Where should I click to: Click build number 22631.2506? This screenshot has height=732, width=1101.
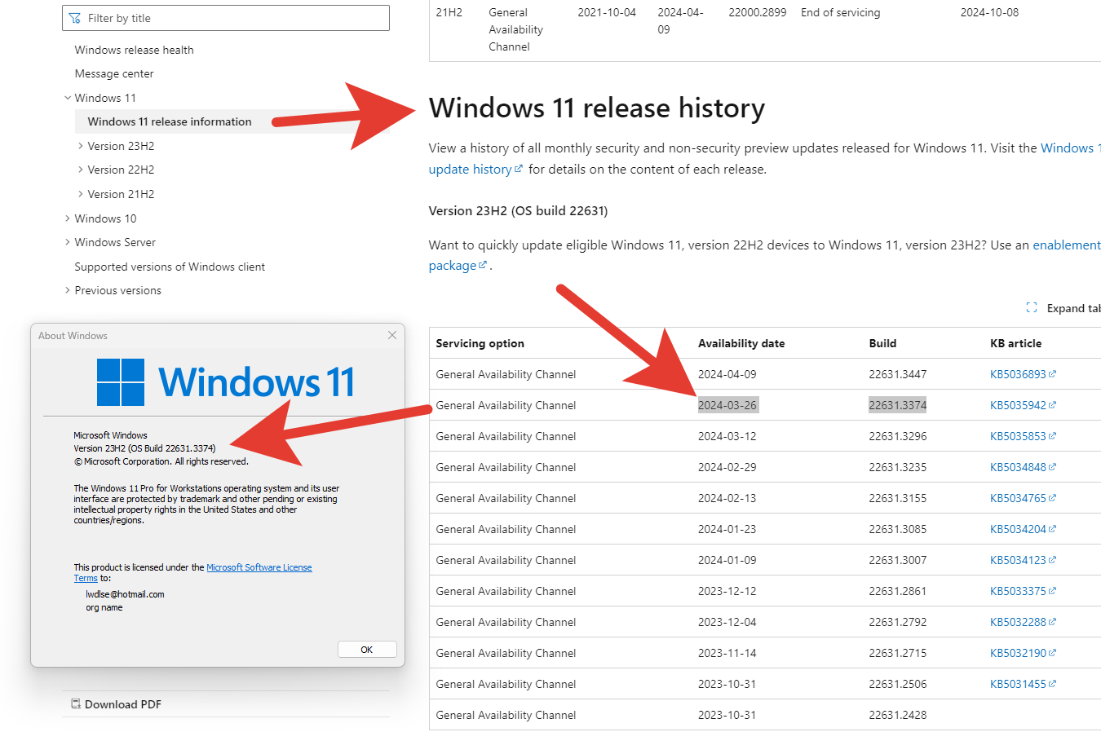[x=898, y=684]
